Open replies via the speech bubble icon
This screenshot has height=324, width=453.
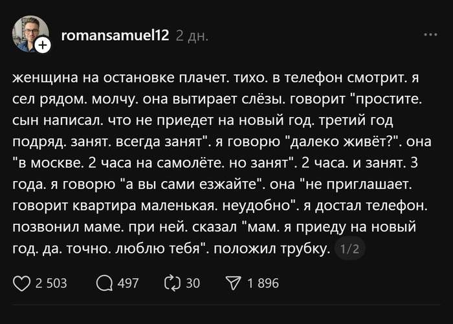(104, 283)
